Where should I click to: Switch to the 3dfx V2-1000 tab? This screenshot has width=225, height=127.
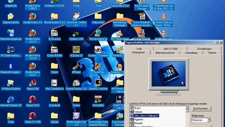coord(170,49)
